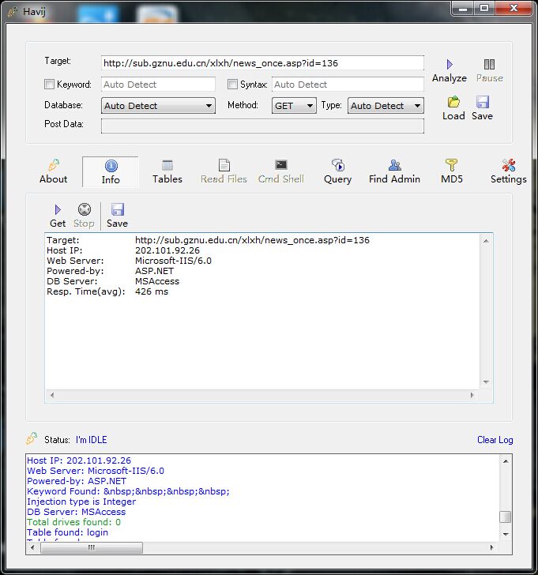Click the Load folder icon
Screen dimensions: 538x575
(453, 102)
